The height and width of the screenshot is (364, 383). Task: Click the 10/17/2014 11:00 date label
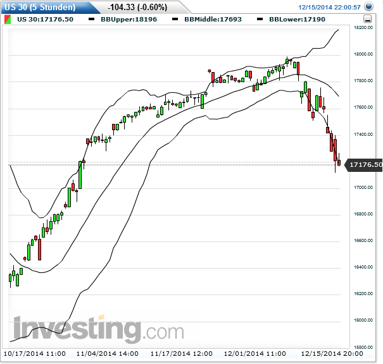click(x=34, y=353)
